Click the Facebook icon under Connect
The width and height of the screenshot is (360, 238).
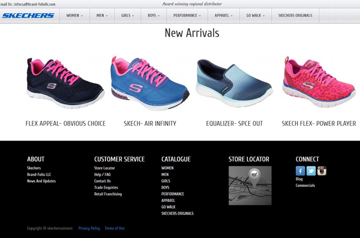pos(300,171)
